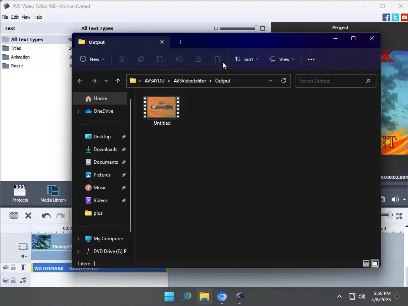408x306 pixels.
Task: Click the Rename icon in Explorer toolbar
Action: point(179,59)
